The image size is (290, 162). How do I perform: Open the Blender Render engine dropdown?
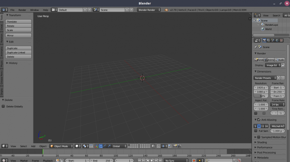149,10
